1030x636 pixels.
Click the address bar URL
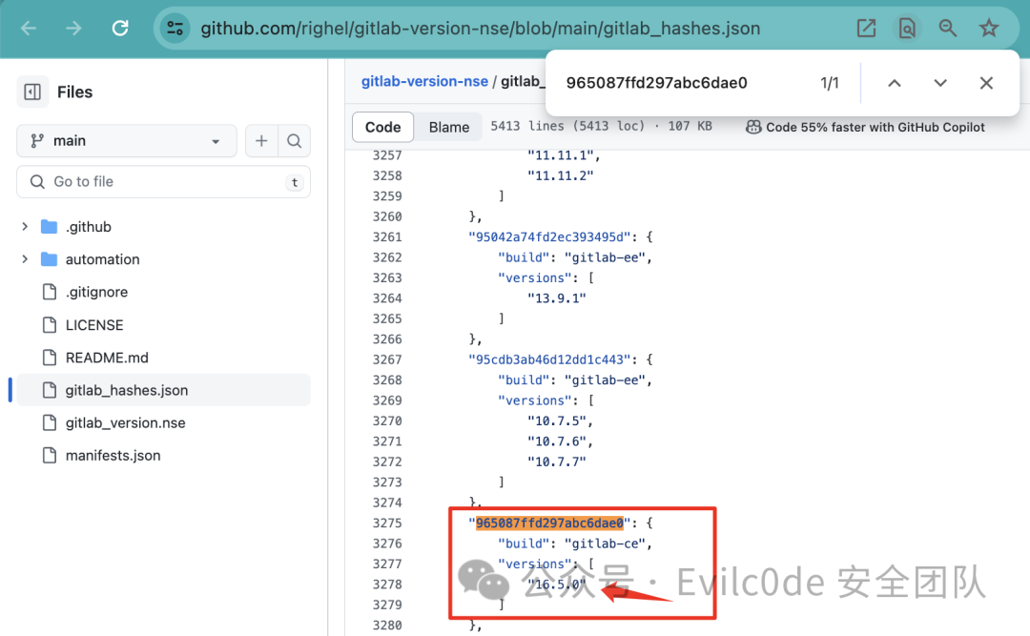pyautogui.click(x=480, y=29)
